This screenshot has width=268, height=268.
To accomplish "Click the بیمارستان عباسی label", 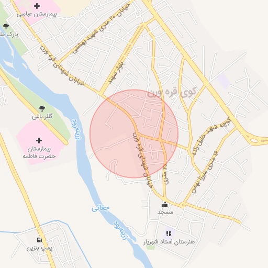I will (37, 14).
